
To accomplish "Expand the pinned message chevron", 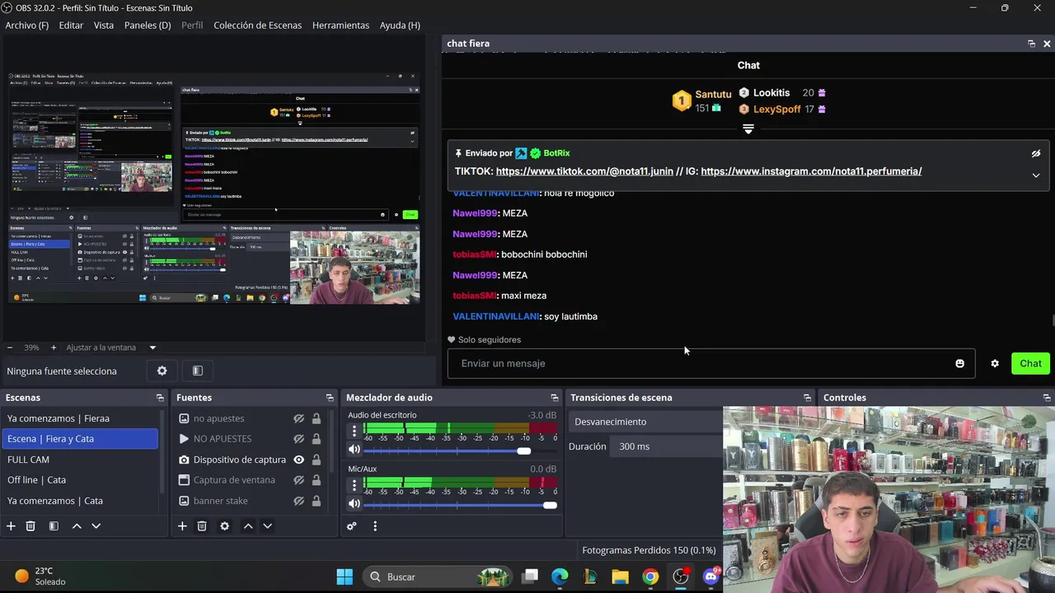I will coord(1036,175).
